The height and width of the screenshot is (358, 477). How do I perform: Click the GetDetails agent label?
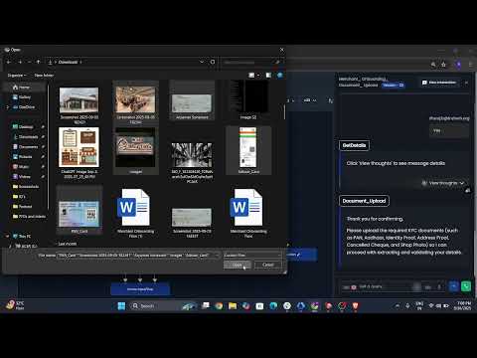[354, 145]
